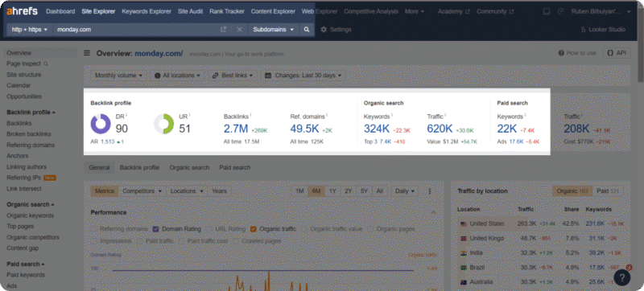Image resolution: width=644 pixels, height=291 pixels.
Task: Collapse the Performance section chevron
Action: coord(433,212)
